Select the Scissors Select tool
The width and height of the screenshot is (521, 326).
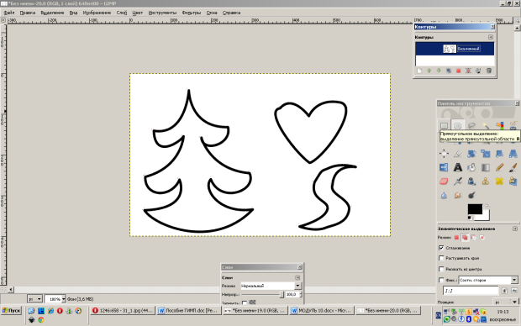[x=513, y=126]
